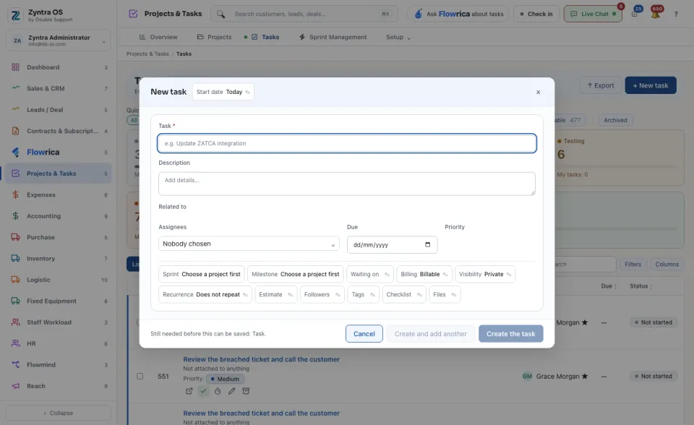
Task: Open Expenses dollar icon in sidebar
Action: 15,195
